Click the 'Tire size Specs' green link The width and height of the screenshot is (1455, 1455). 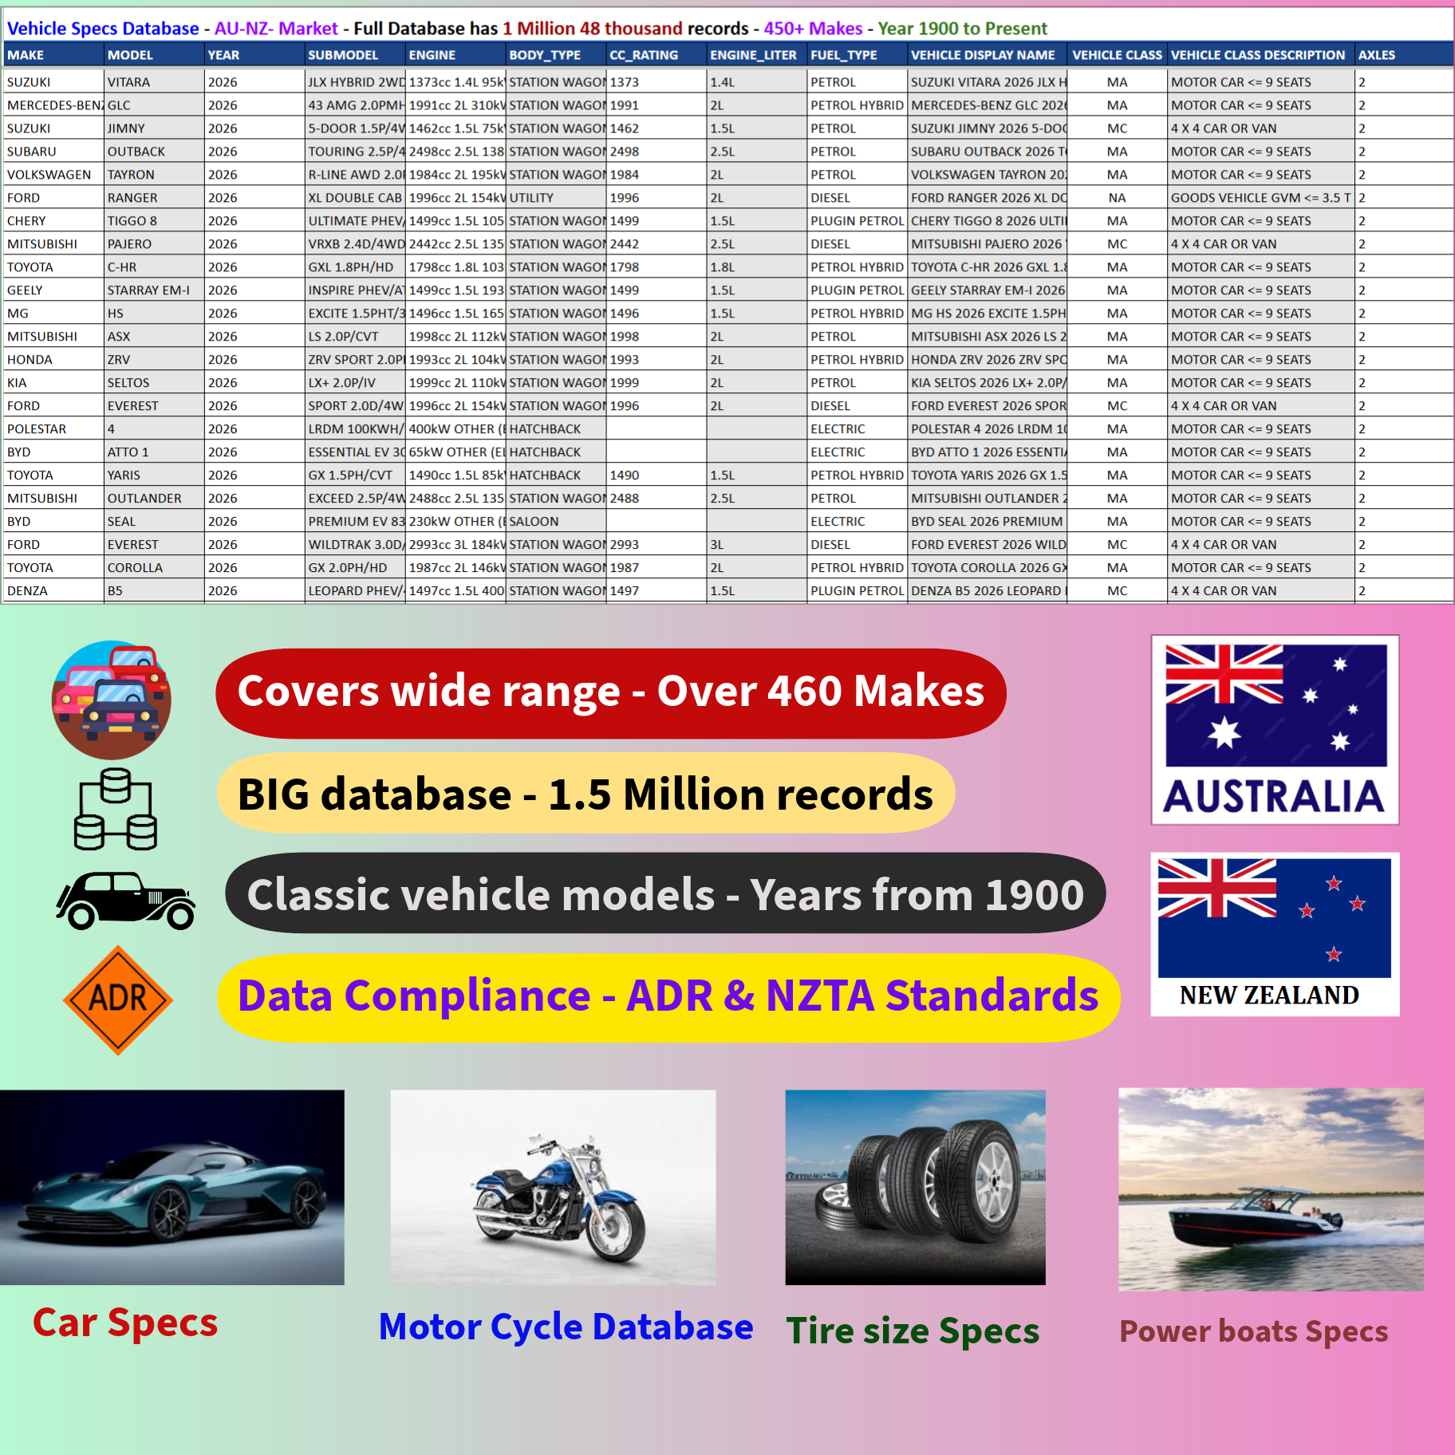(x=913, y=1331)
